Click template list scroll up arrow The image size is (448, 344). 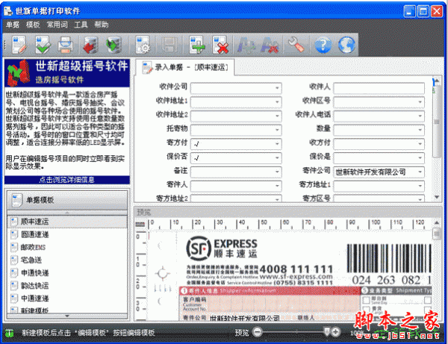[67, 213]
